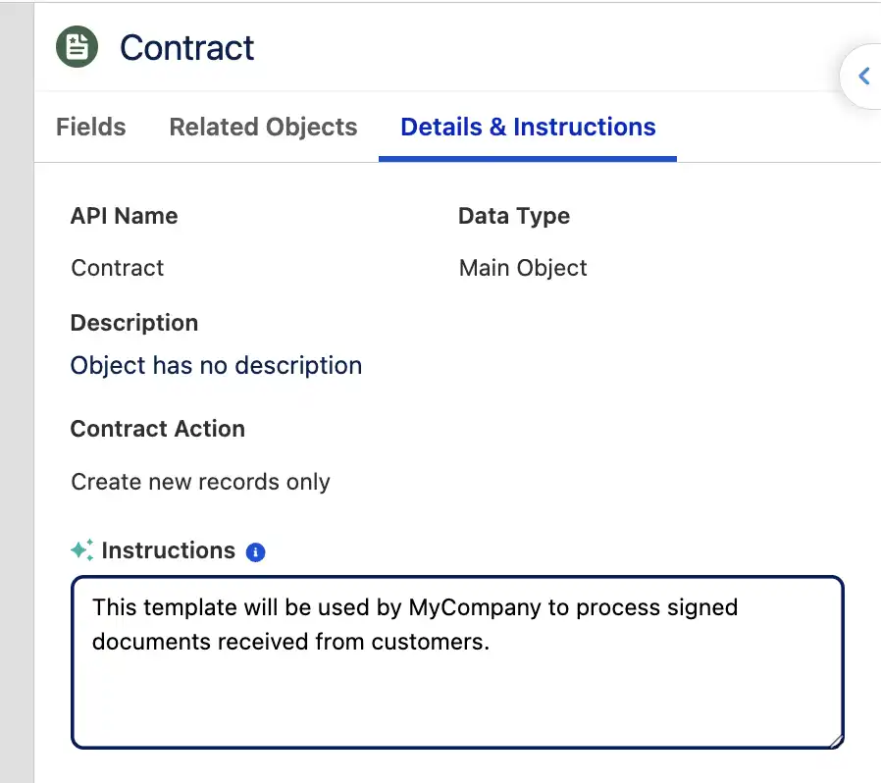This screenshot has height=783, width=881.
Task: Click the info icon beside Instructions
Action: coord(255,552)
